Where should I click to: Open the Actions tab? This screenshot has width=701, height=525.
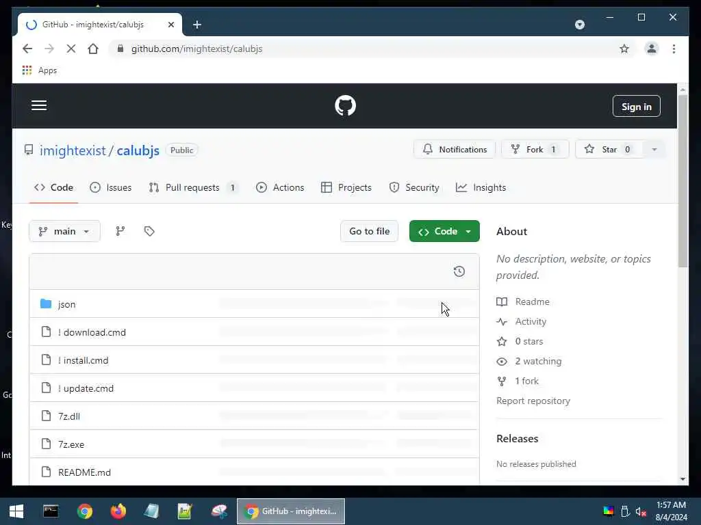coord(280,187)
